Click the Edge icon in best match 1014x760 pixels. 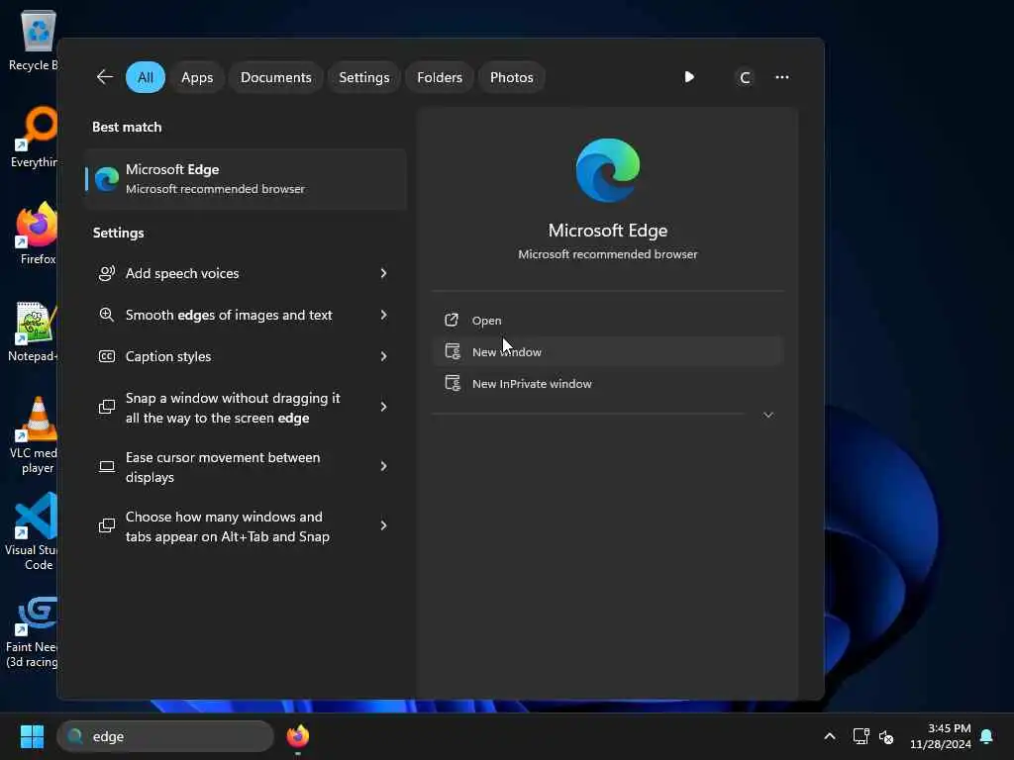click(107, 179)
